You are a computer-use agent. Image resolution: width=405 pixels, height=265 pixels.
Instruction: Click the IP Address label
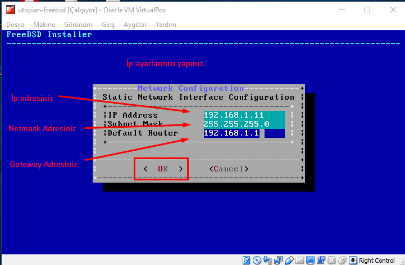[133, 115]
